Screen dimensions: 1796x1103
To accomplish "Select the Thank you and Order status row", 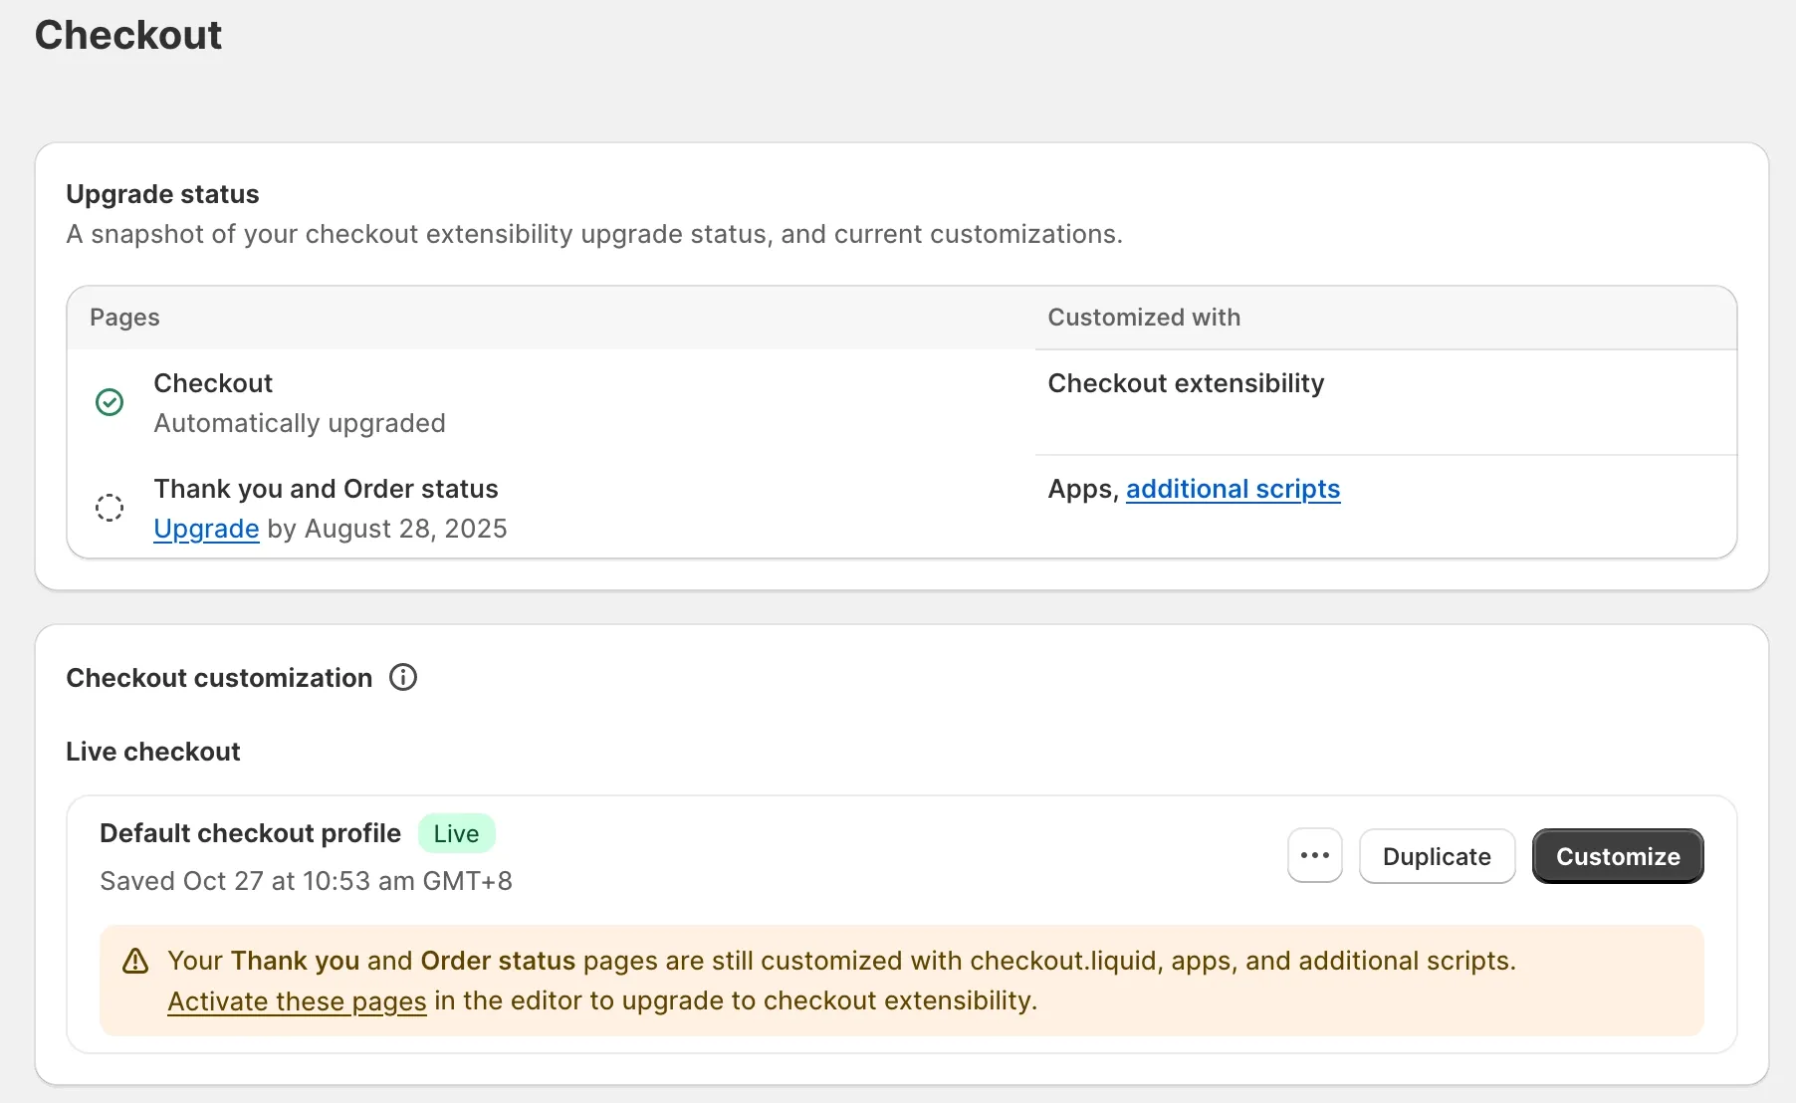I will coord(326,489).
